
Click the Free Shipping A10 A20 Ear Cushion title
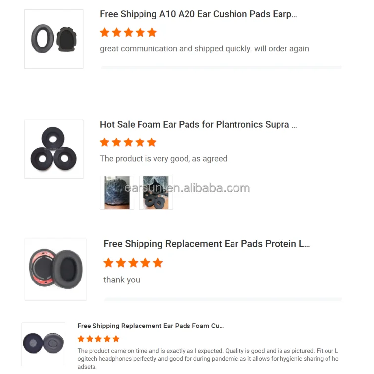click(x=198, y=14)
